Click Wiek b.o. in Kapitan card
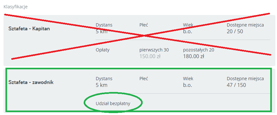 [x=188, y=28]
